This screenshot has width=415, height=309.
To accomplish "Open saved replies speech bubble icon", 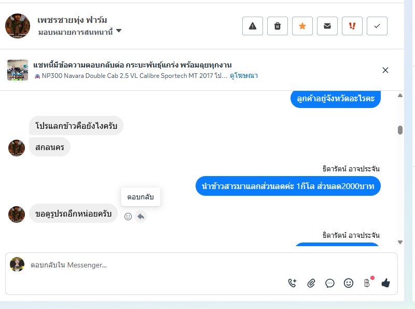I will point(330,283).
